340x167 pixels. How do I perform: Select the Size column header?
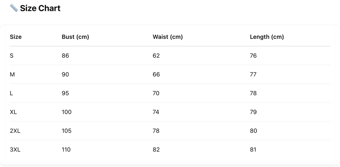pos(16,37)
